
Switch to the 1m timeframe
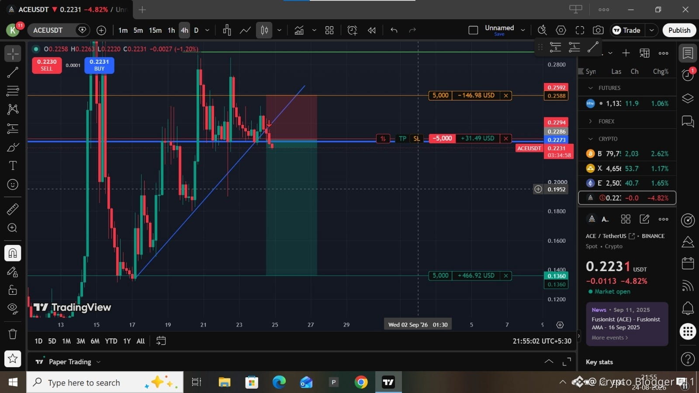(123, 30)
